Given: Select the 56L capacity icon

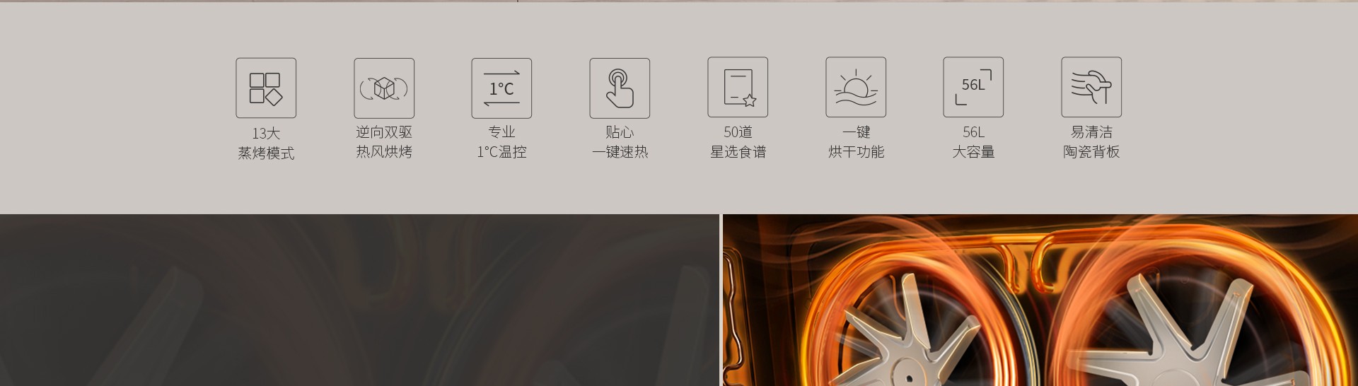Looking at the screenshot, I should click(x=973, y=87).
